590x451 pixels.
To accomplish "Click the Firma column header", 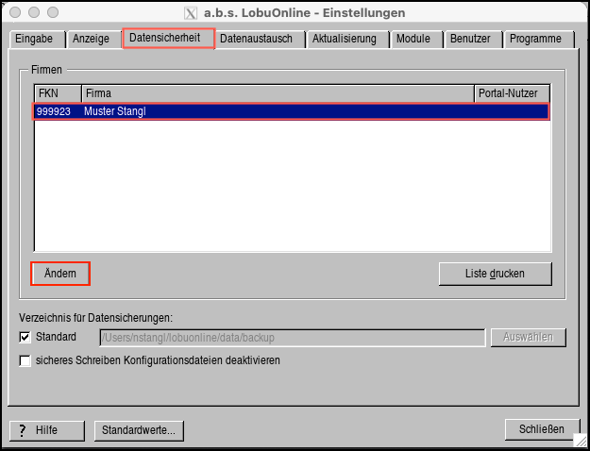I will click(277, 93).
